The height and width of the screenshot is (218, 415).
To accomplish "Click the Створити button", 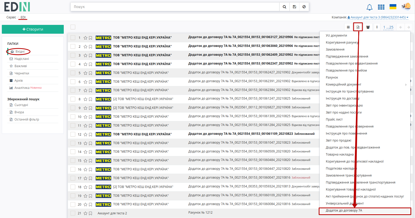I will click(x=33, y=29).
